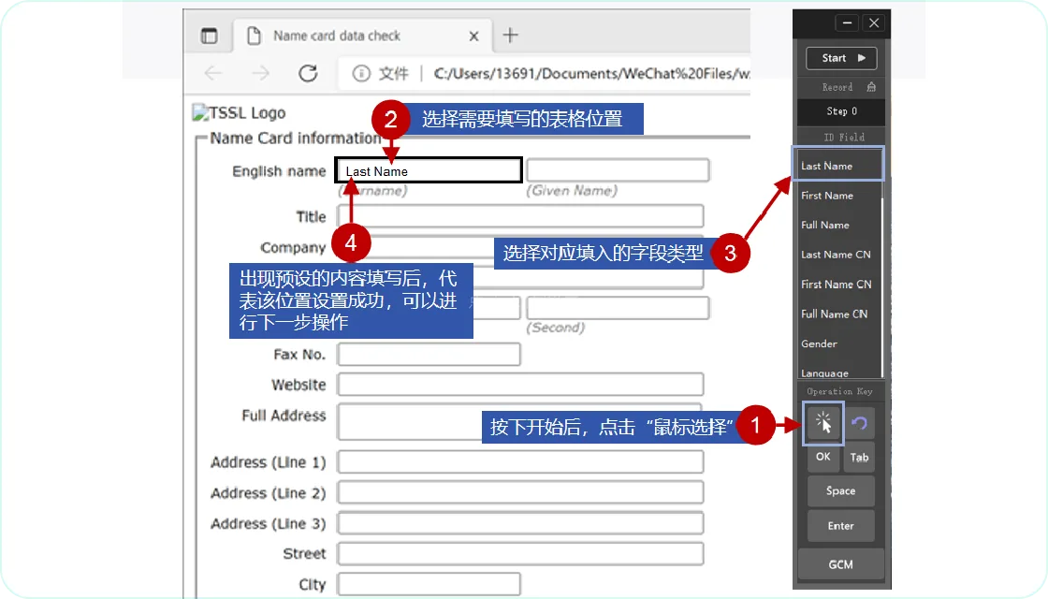The width and height of the screenshot is (1048, 599).
Task: Click the browser back arrow
Action: point(213,73)
